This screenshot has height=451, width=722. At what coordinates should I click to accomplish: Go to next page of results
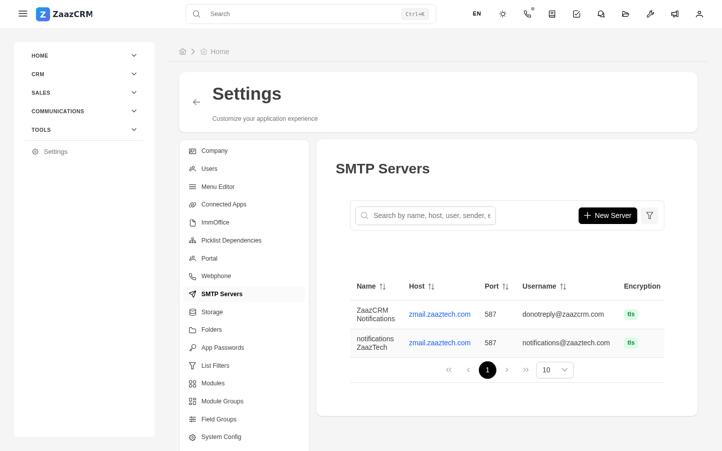pyautogui.click(x=507, y=370)
